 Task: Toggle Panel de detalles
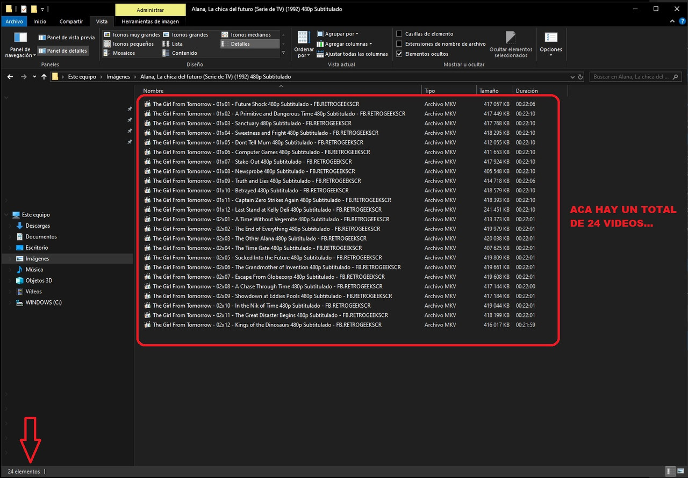pos(62,50)
